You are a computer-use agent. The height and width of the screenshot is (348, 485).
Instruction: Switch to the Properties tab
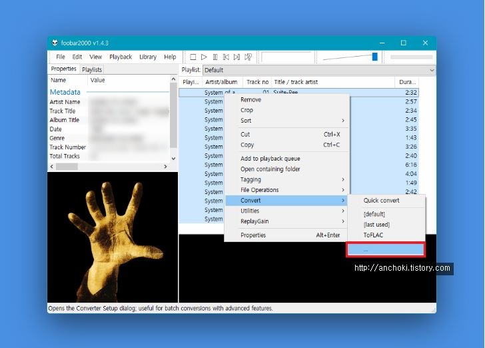[x=63, y=69]
